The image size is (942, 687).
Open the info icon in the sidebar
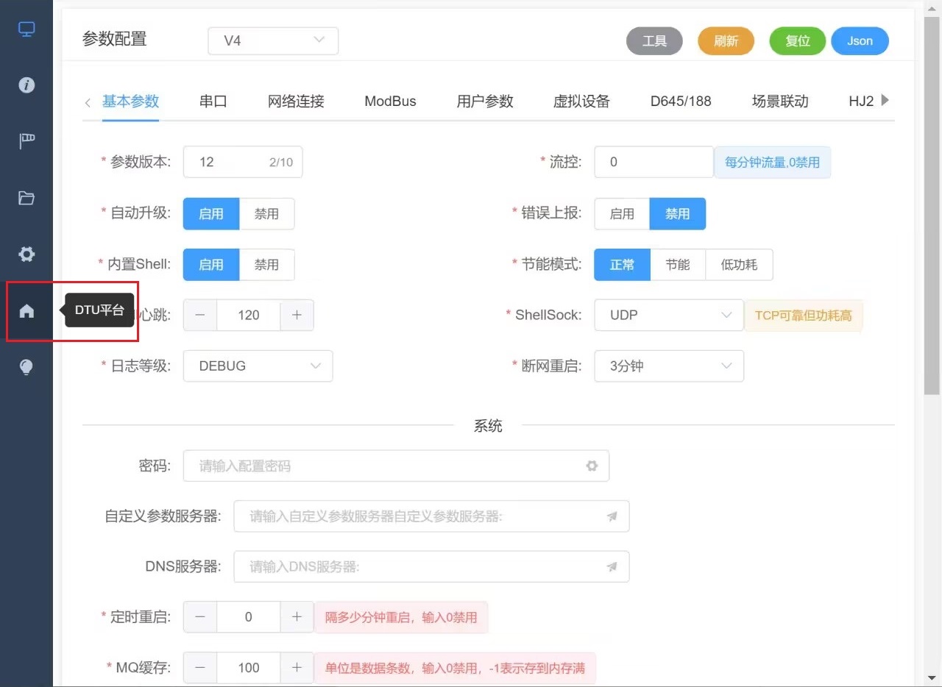26,85
